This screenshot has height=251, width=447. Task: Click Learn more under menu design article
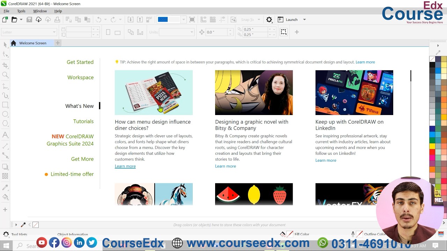click(x=125, y=166)
